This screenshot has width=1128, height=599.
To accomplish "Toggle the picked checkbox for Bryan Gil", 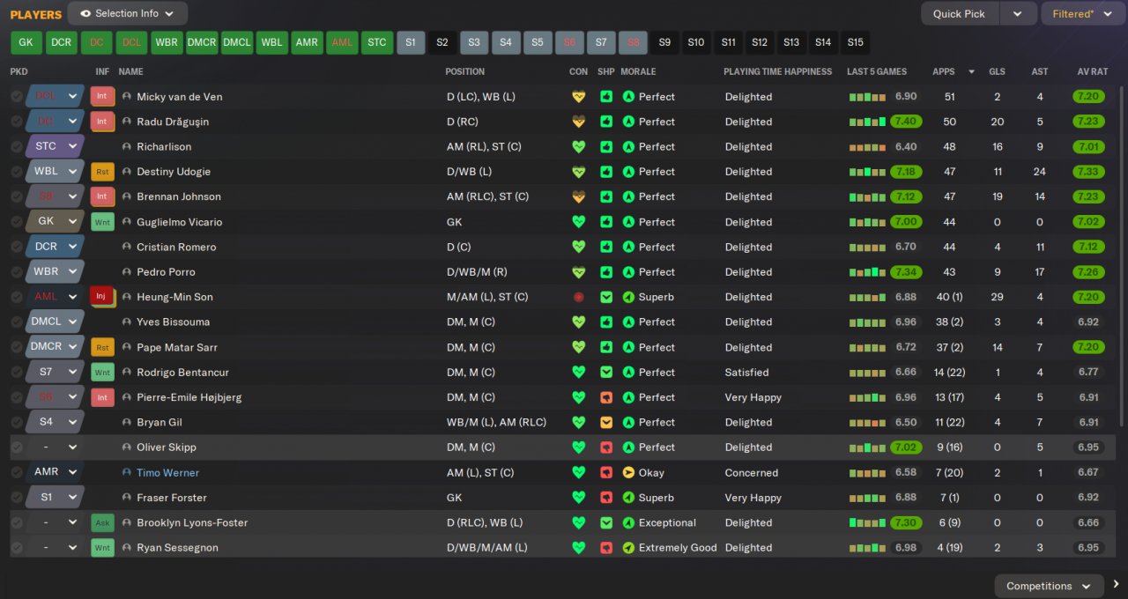I will tap(17, 422).
